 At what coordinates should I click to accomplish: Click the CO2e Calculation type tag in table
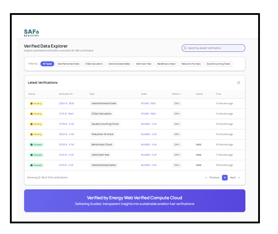101,114
